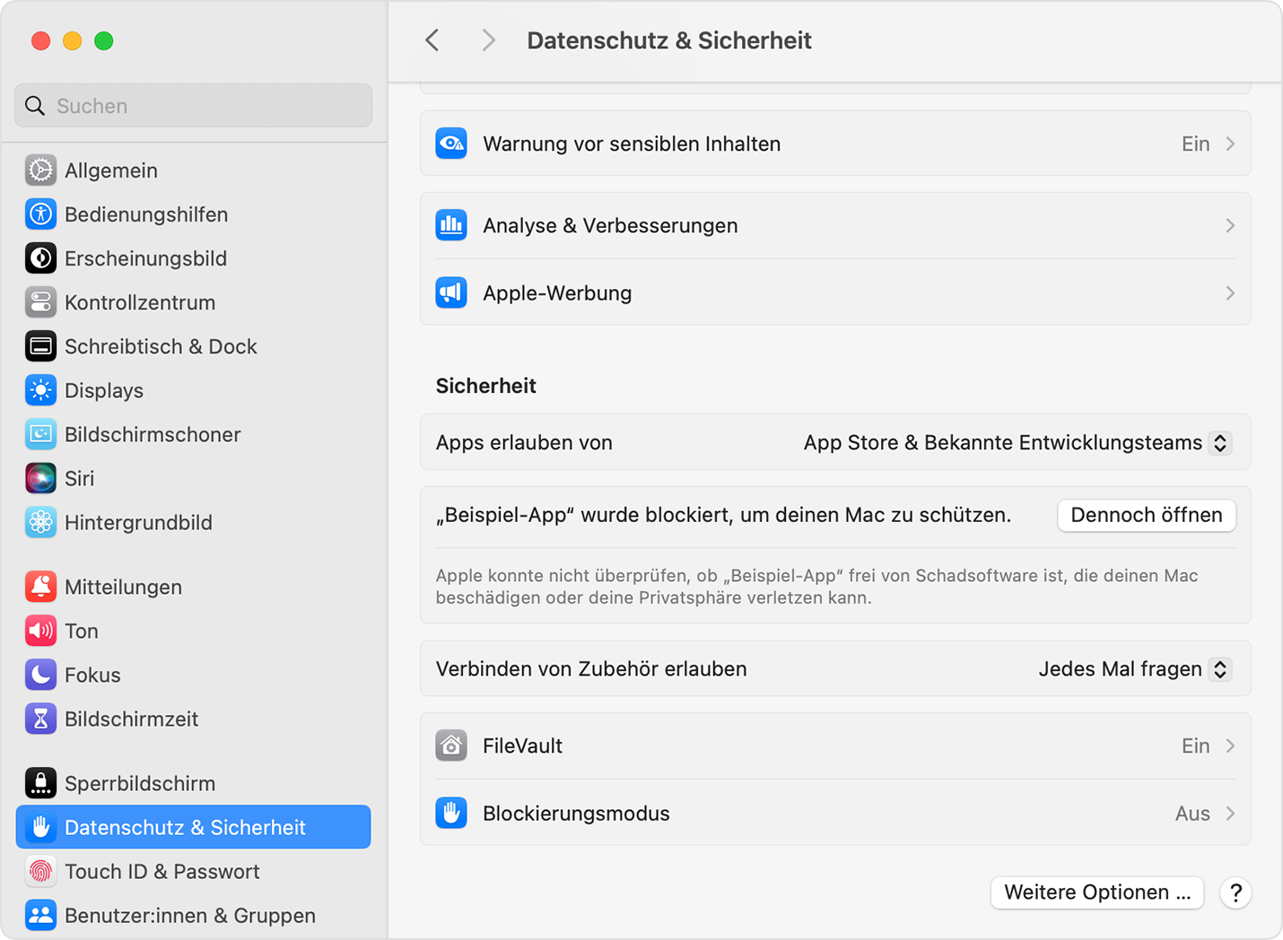Open the Apple-Werbung label

click(x=557, y=293)
